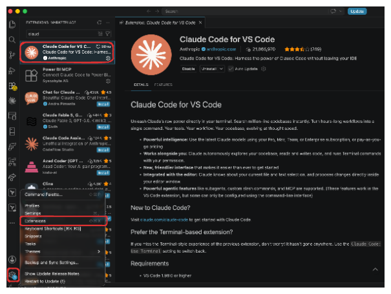Close the Extension: Claude Code tab

tap(200, 23)
